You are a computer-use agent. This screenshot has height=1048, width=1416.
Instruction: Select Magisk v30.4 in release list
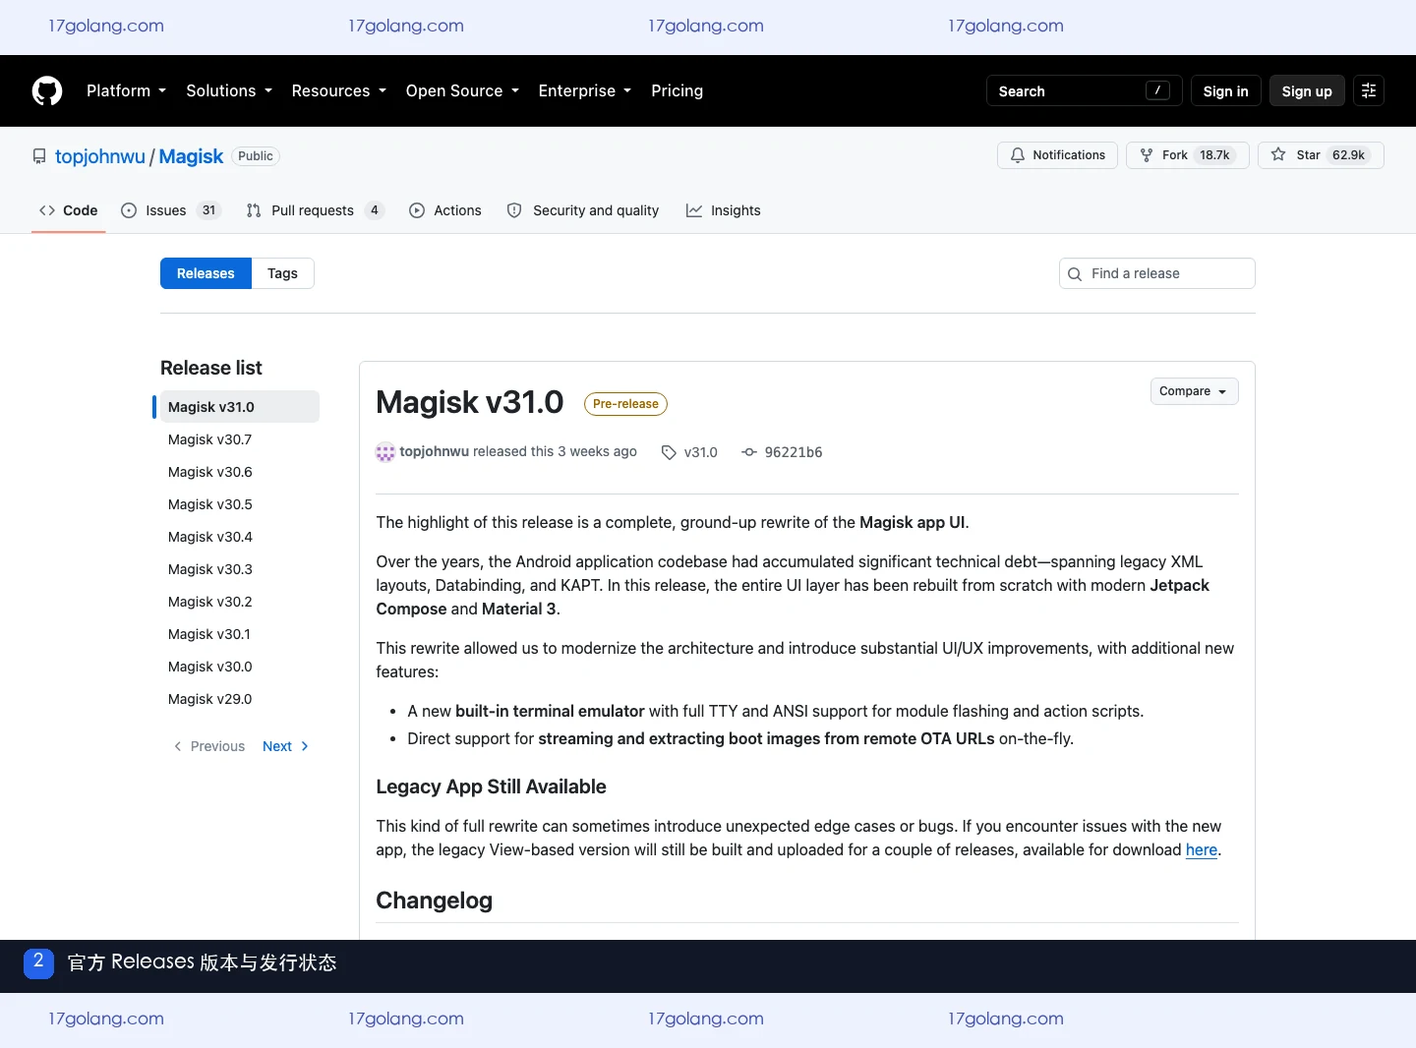[x=239, y=537]
